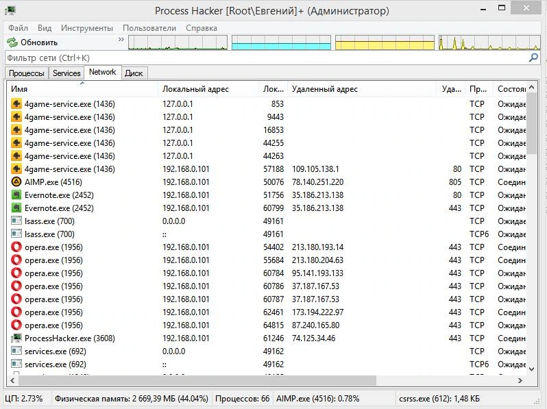The width and height of the screenshot is (547, 409).
Task: Click the horizontal scrollbar right arrow
Action: (520, 380)
